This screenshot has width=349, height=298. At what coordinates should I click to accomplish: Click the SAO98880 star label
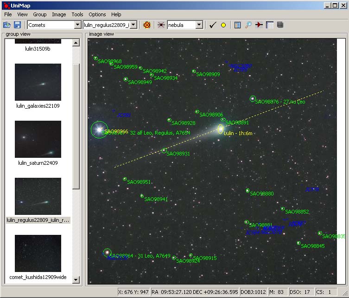(x=262, y=194)
